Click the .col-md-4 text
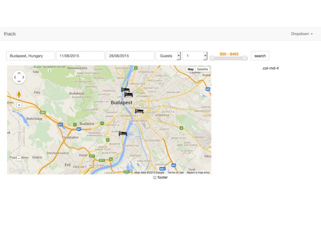Image resolution: width=321 pixels, height=228 pixels. click(x=270, y=68)
